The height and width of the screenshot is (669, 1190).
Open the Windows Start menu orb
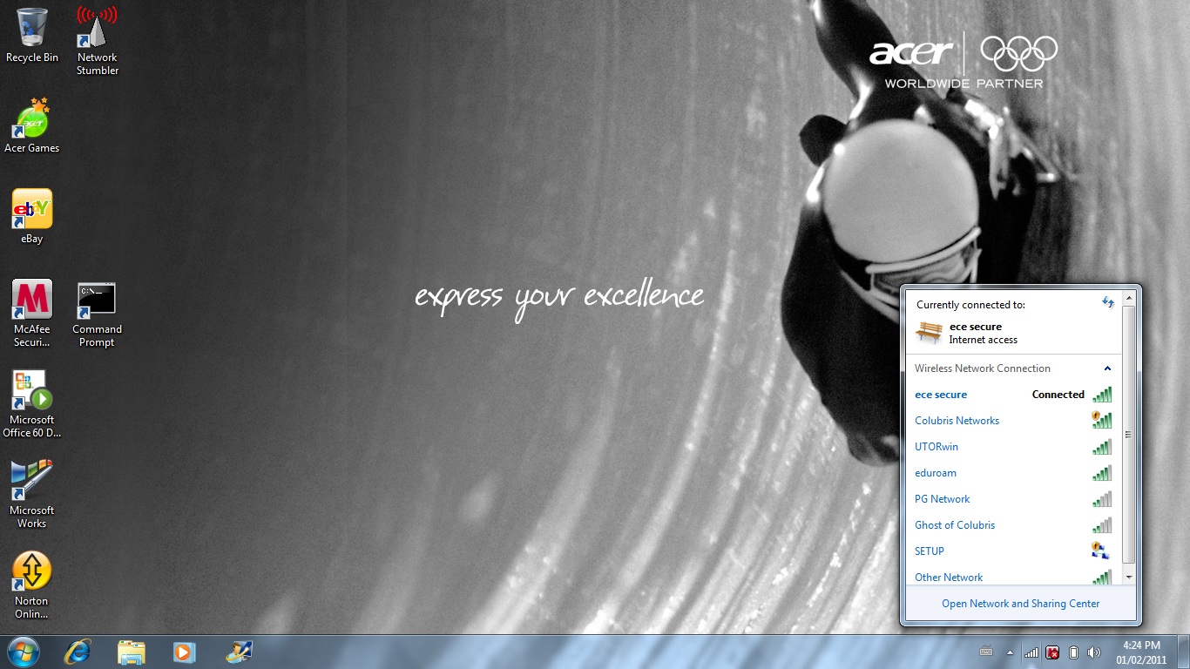[23, 652]
